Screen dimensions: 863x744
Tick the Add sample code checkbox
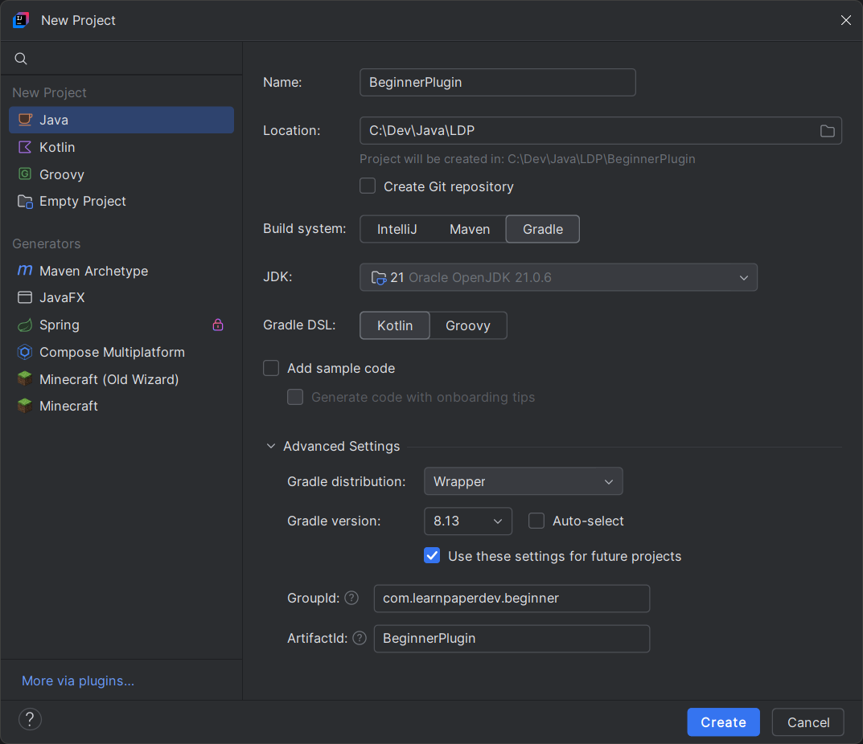(x=272, y=368)
